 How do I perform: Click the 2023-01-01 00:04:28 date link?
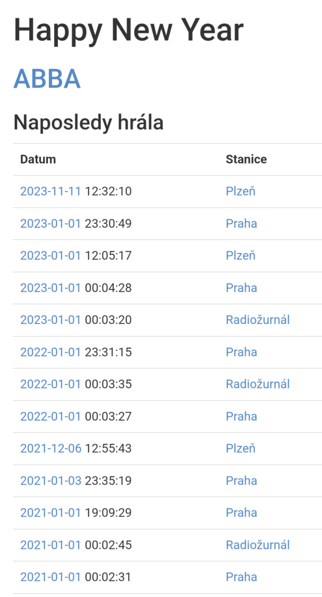click(50, 288)
